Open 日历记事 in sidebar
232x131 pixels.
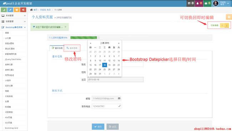coord(9,86)
